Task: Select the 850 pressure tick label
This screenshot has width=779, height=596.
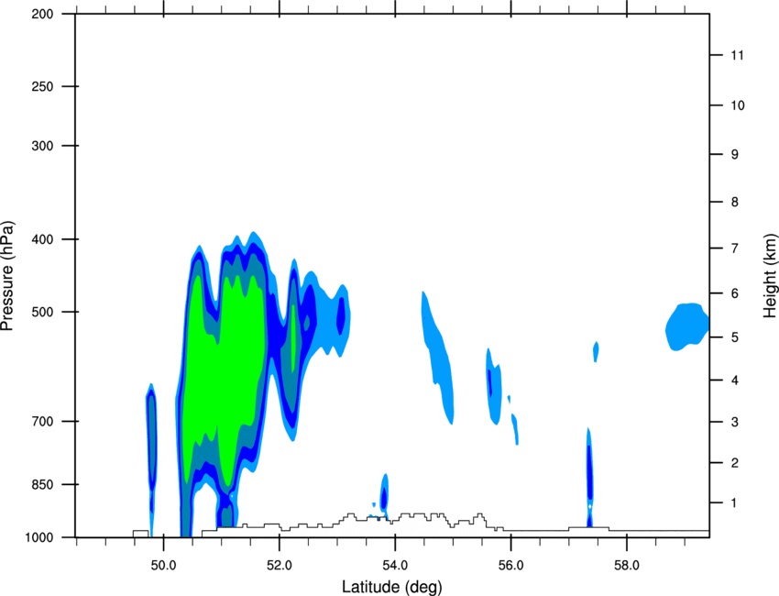Action: pyautogui.click(x=42, y=483)
